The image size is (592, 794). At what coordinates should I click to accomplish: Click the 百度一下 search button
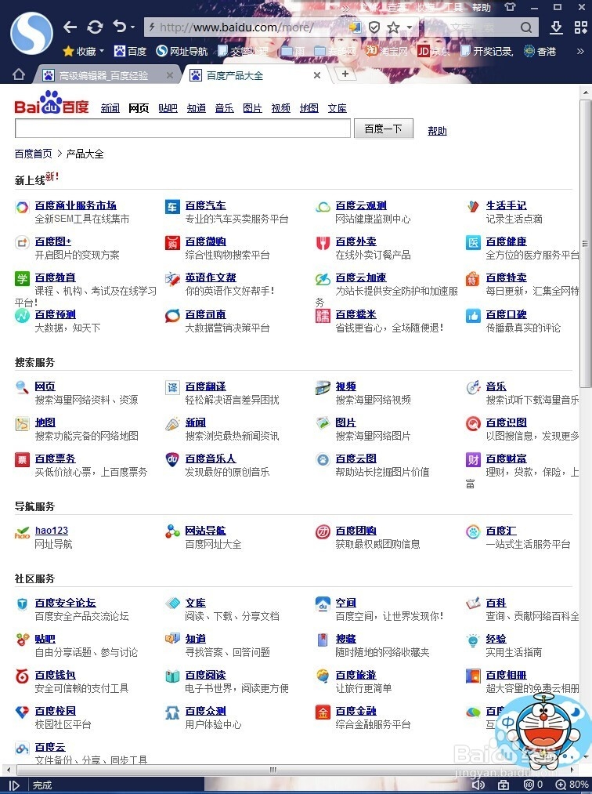(x=384, y=129)
